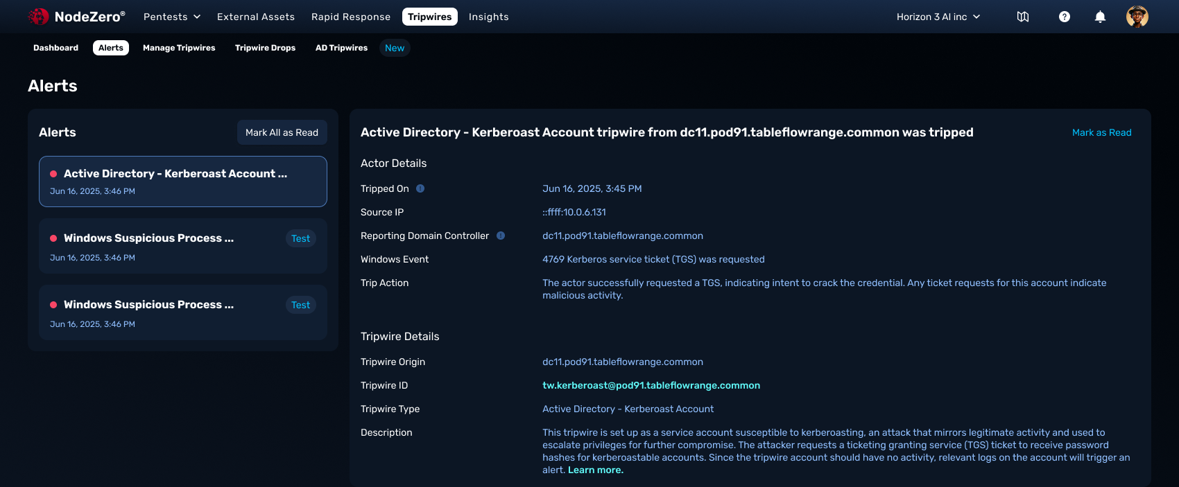Select the Active Directory Kerberoast Account alert

pyautogui.click(x=183, y=181)
